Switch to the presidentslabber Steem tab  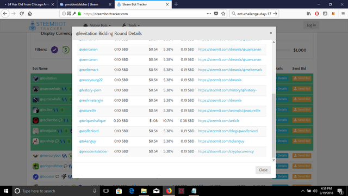click(x=86, y=4)
